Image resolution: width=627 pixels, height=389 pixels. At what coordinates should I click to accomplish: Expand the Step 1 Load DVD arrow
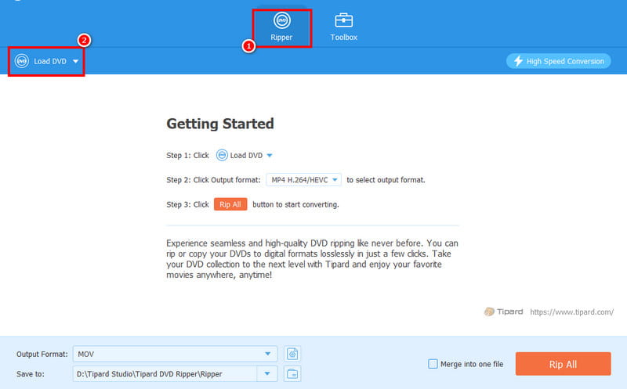pos(270,155)
